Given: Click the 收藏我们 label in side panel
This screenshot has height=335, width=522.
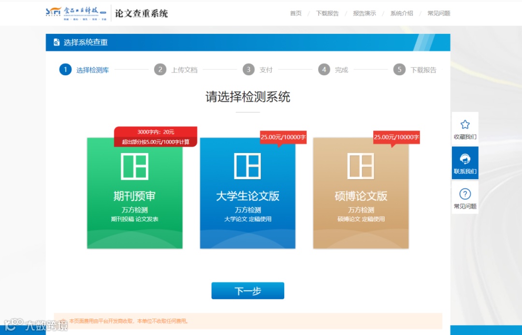Looking at the screenshot, I should pos(465,137).
